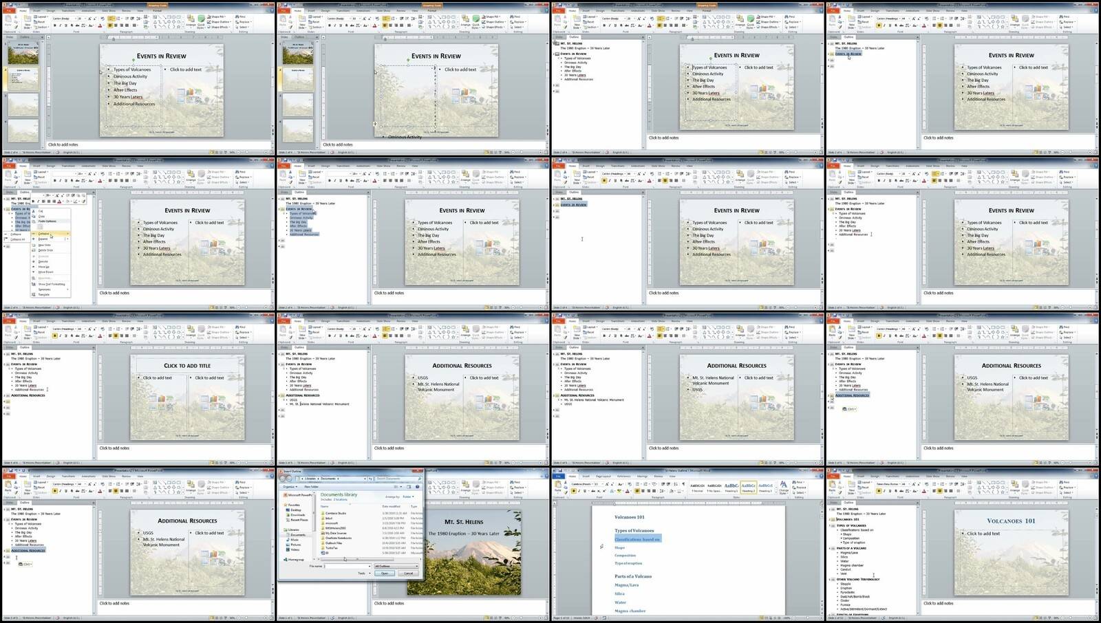1101x623 pixels.
Task: Click font color button in the Word ribbon
Action: tap(628, 491)
